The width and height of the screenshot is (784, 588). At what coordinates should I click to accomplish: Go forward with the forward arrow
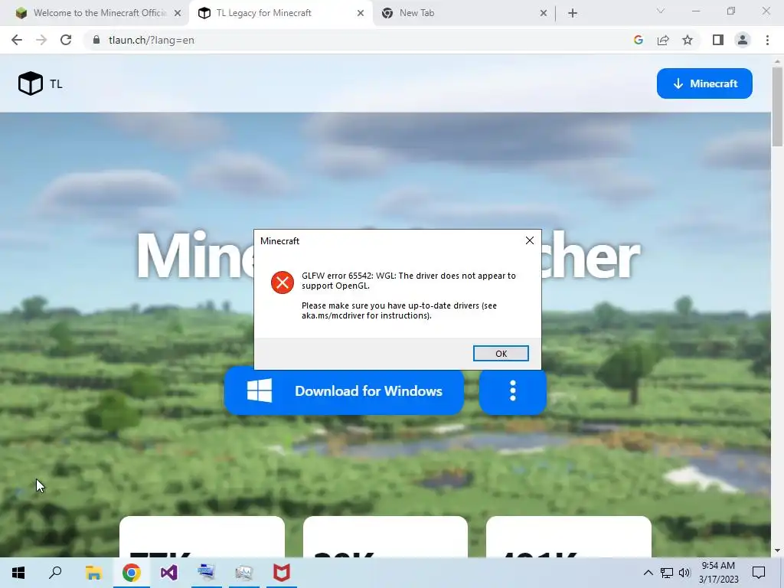pos(41,40)
